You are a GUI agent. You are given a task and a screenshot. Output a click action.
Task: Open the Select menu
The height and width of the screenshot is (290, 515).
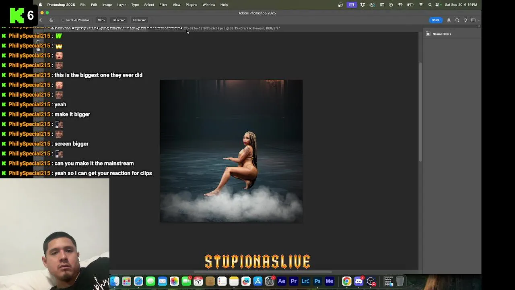(x=149, y=5)
